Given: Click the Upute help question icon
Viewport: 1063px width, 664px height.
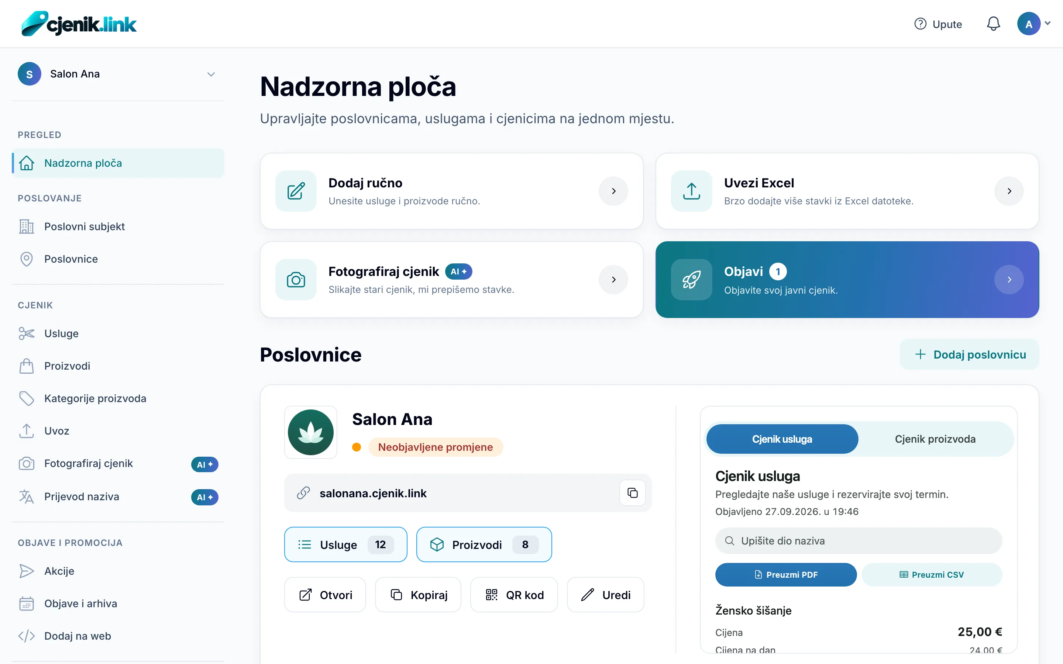Looking at the screenshot, I should [920, 24].
